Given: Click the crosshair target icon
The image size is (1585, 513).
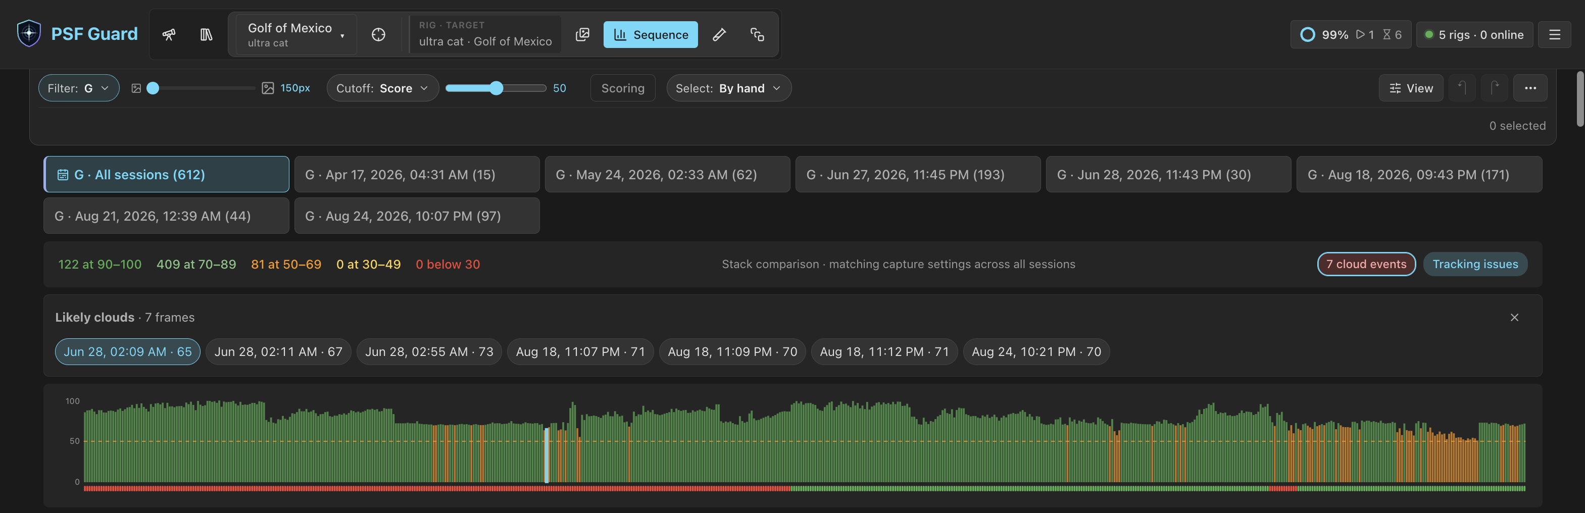Looking at the screenshot, I should click(x=378, y=34).
